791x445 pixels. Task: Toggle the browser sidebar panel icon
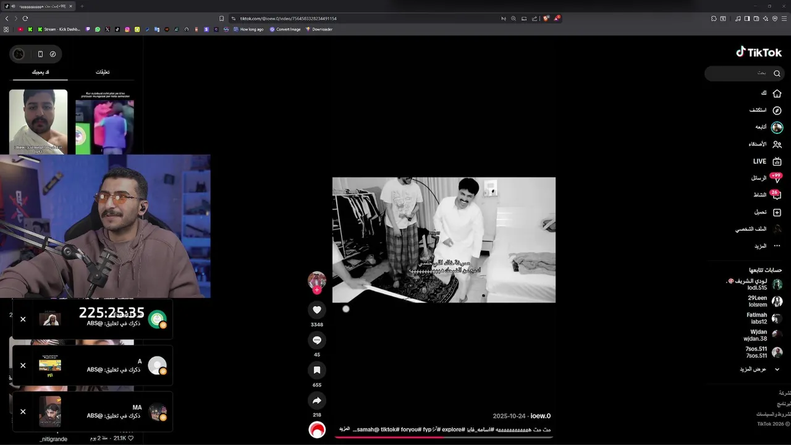(x=747, y=19)
